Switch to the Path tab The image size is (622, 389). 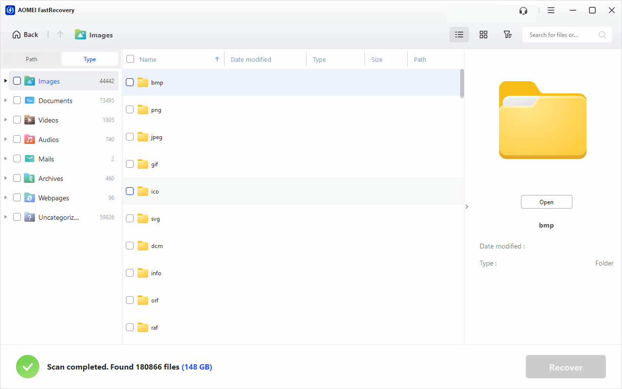(x=32, y=59)
